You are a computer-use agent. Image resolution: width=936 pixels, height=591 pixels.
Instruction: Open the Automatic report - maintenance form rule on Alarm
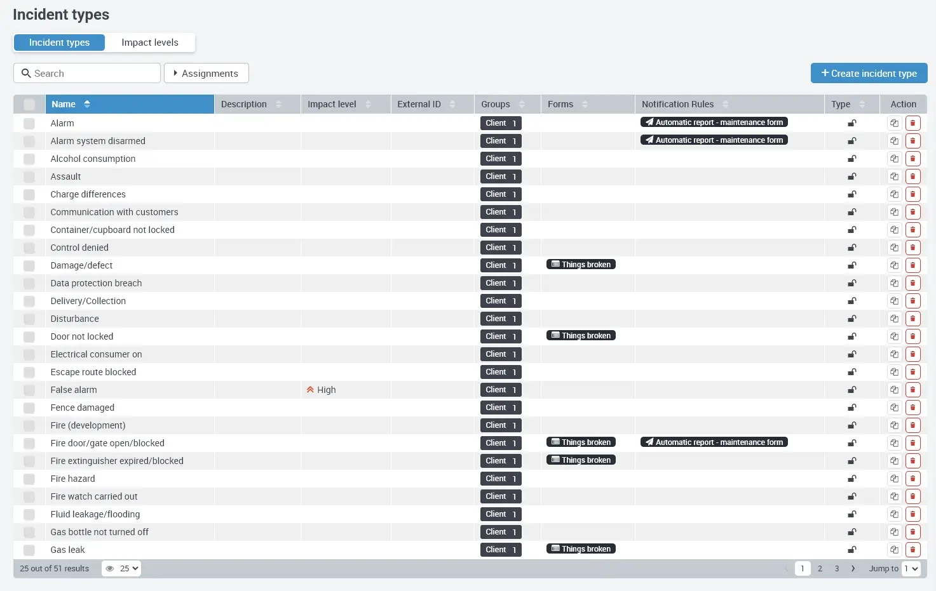click(713, 122)
